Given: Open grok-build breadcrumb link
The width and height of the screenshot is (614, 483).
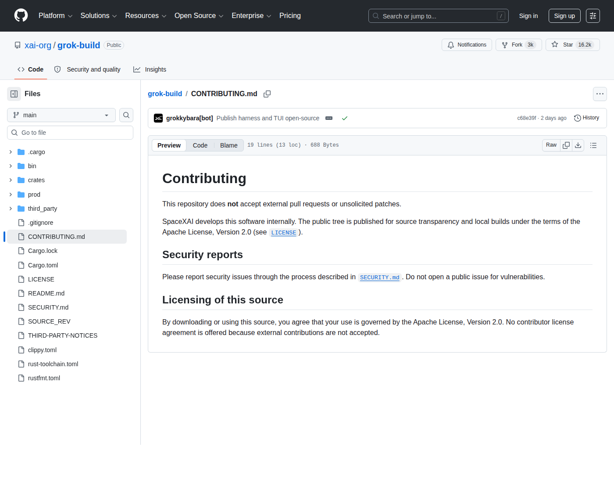Looking at the screenshot, I should [x=165, y=94].
